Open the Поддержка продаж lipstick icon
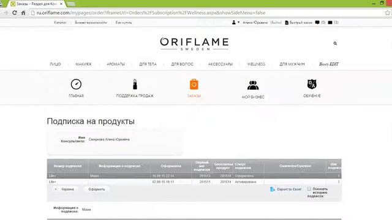The width and height of the screenshot is (392, 220). point(135,84)
